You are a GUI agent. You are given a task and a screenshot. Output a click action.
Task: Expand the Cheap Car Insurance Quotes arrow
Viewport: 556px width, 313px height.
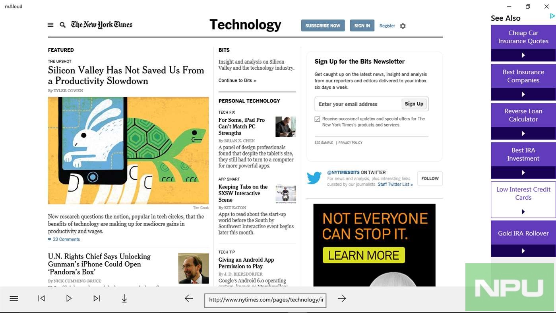tap(523, 55)
